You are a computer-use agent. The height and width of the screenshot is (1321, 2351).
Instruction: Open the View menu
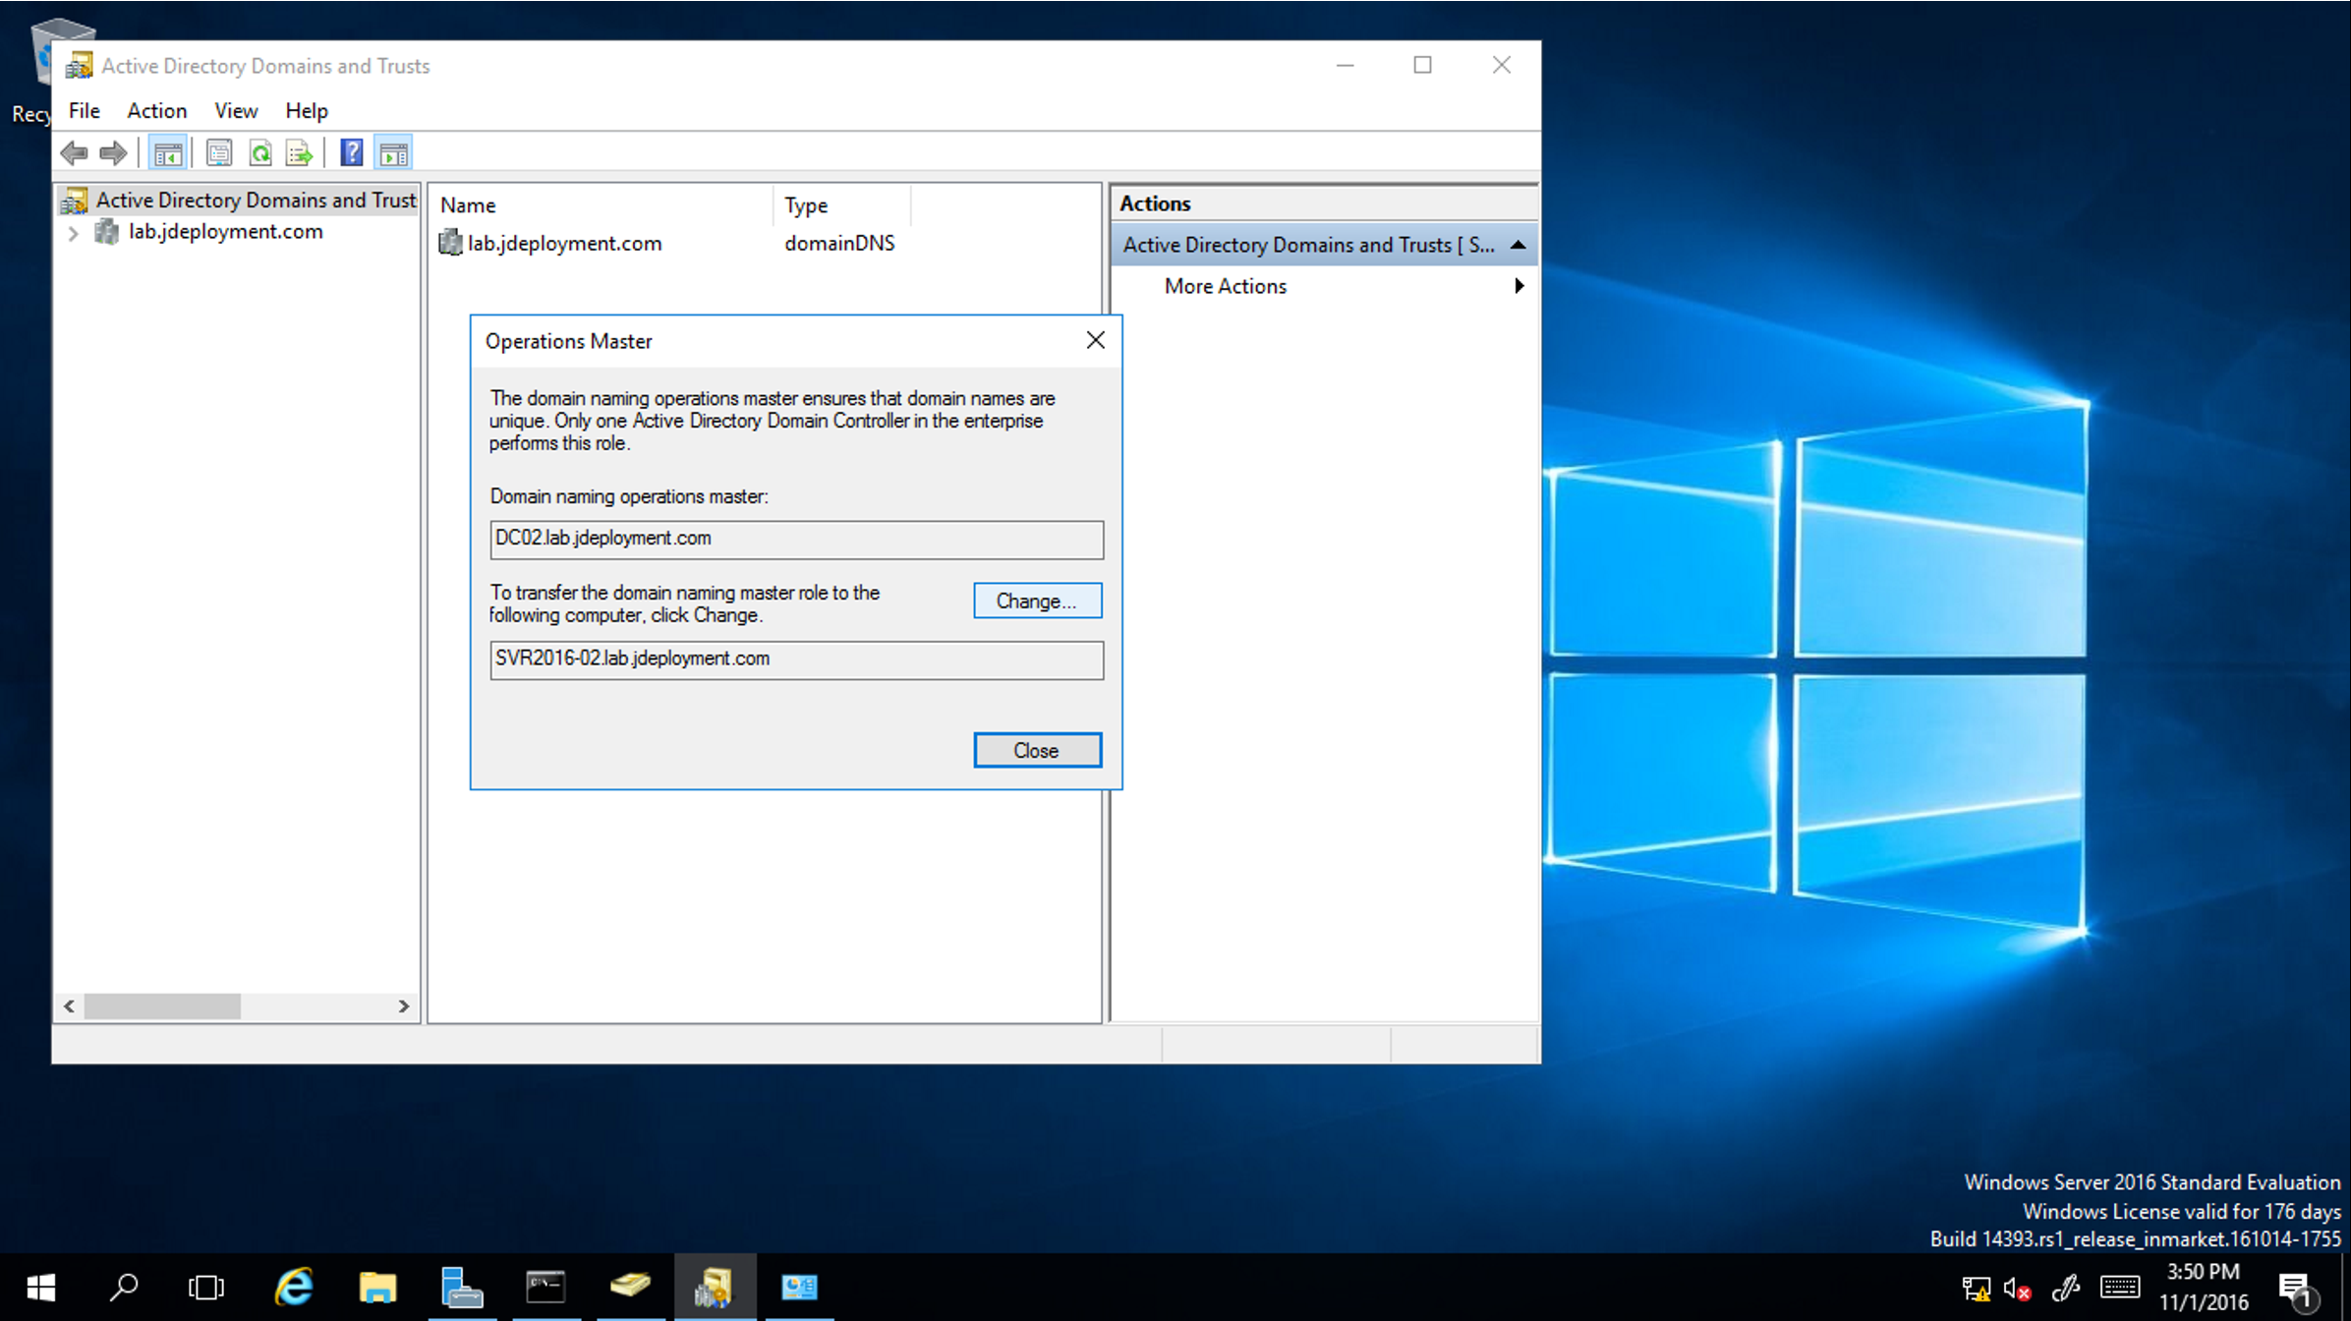point(236,111)
